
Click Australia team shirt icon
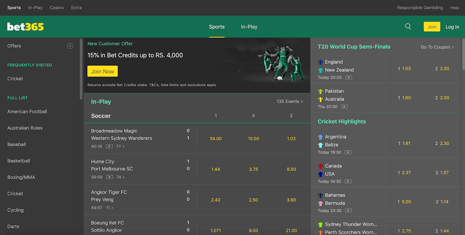tap(320, 100)
